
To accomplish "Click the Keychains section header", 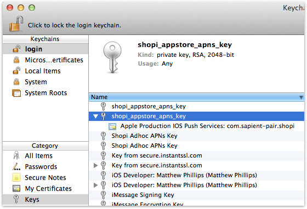I will coord(46,39).
